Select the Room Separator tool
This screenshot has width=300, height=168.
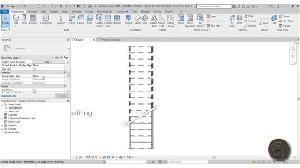point(189,21)
